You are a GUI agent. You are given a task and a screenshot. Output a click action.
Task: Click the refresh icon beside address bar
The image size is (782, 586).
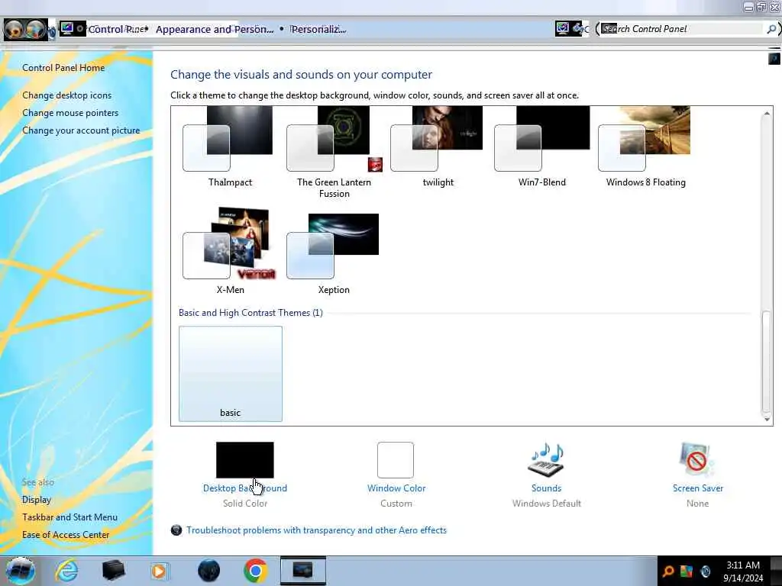[580, 28]
